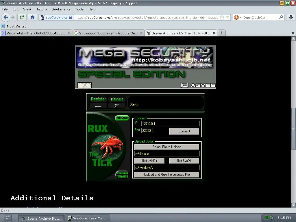The width and height of the screenshot is (296, 222).
Task: Click the sub7crew.org site identity icon
Action: 42,18
